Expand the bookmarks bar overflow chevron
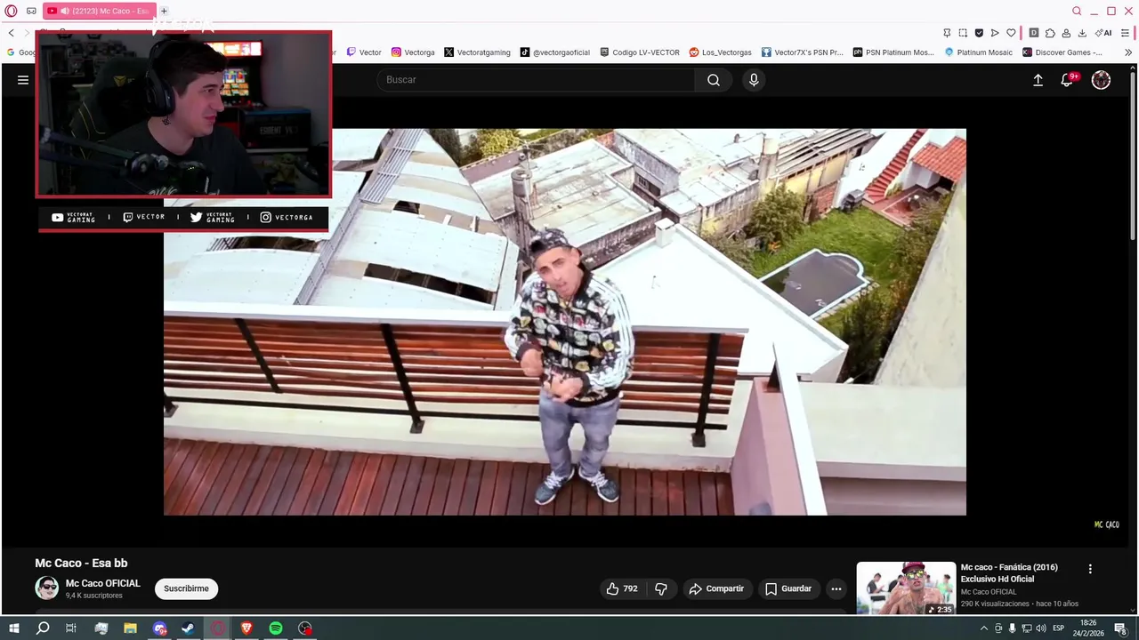 (x=1128, y=52)
